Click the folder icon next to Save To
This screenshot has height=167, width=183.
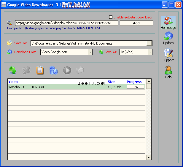coord(9,43)
